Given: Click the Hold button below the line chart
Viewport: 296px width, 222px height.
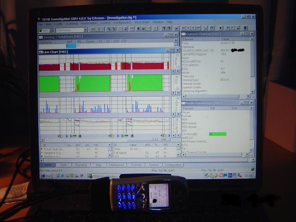Looking at the screenshot, I should pos(163,139).
